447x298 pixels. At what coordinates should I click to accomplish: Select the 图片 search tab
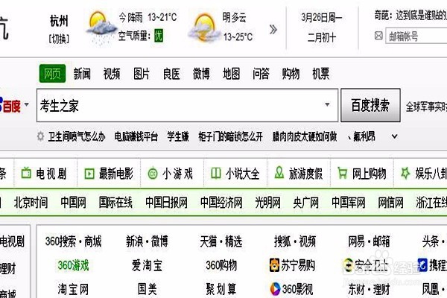point(142,74)
